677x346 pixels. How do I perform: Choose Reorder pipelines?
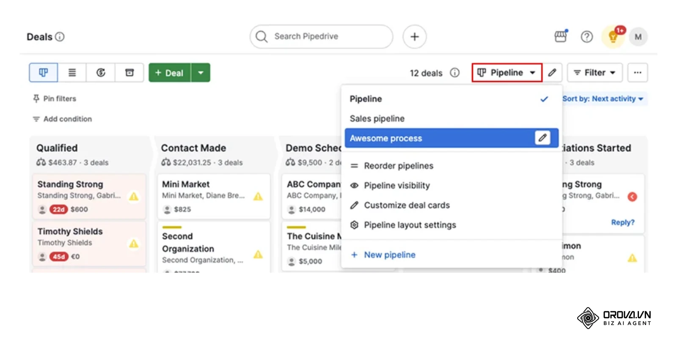(x=451, y=166)
